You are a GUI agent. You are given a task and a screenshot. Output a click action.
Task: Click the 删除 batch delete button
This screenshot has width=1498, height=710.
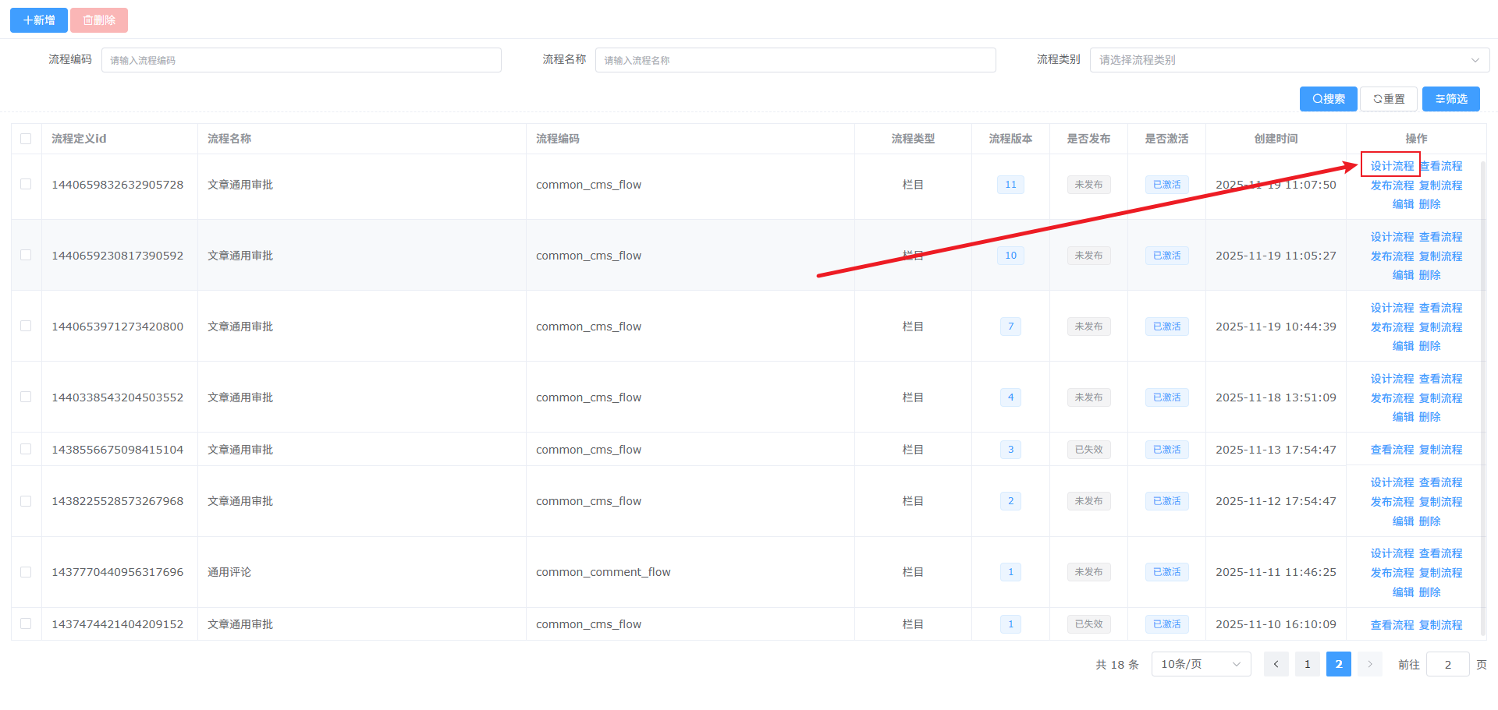click(99, 20)
